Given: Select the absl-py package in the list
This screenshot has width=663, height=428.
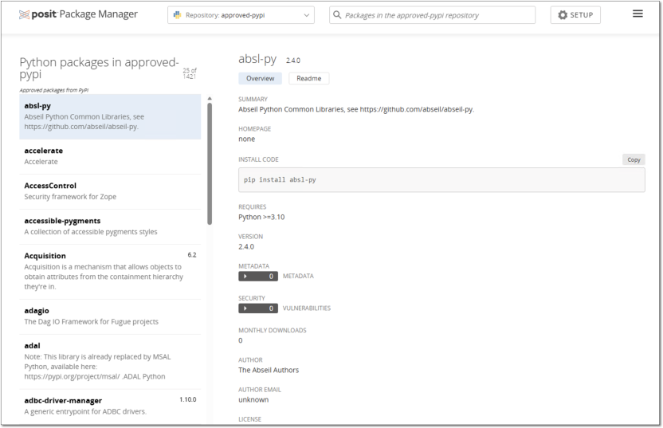Looking at the screenshot, I should (x=110, y=116).
